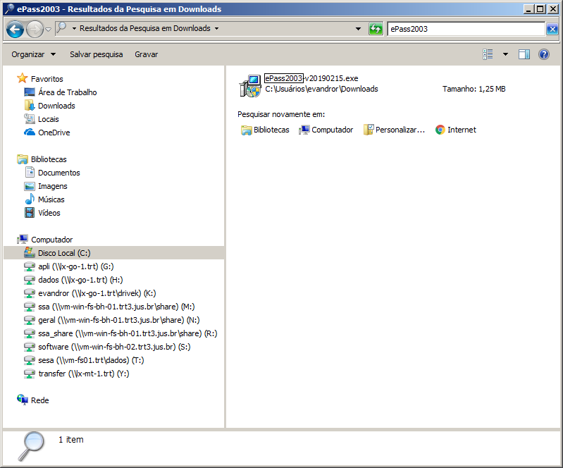563x468 pixels.
Task: Click inside the ePass2003 search field
Action: 466,29
